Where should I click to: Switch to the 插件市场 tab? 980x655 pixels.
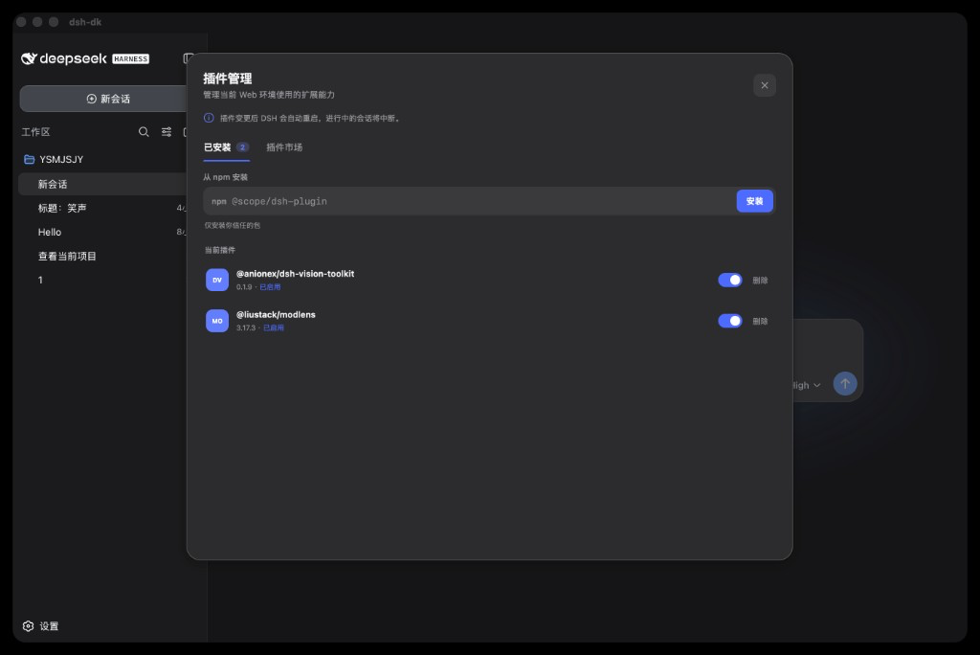[x=284, y=147]
